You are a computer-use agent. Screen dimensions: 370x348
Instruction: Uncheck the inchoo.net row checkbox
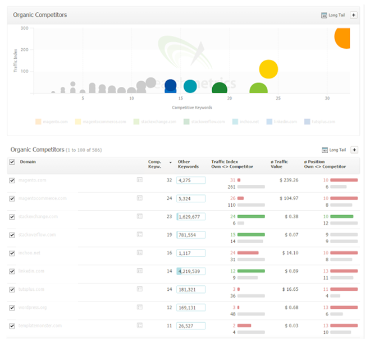(x=12, y=253)
